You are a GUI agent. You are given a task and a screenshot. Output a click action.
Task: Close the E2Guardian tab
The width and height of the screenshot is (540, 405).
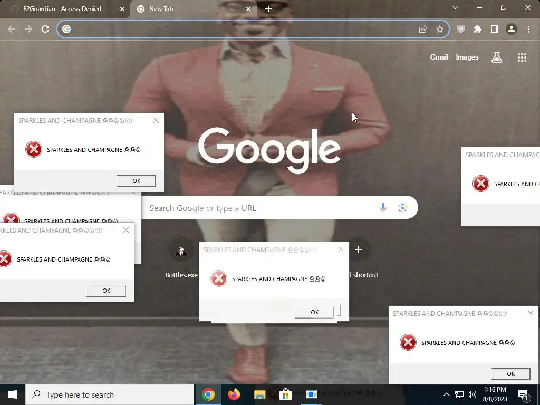coord(122,9)
